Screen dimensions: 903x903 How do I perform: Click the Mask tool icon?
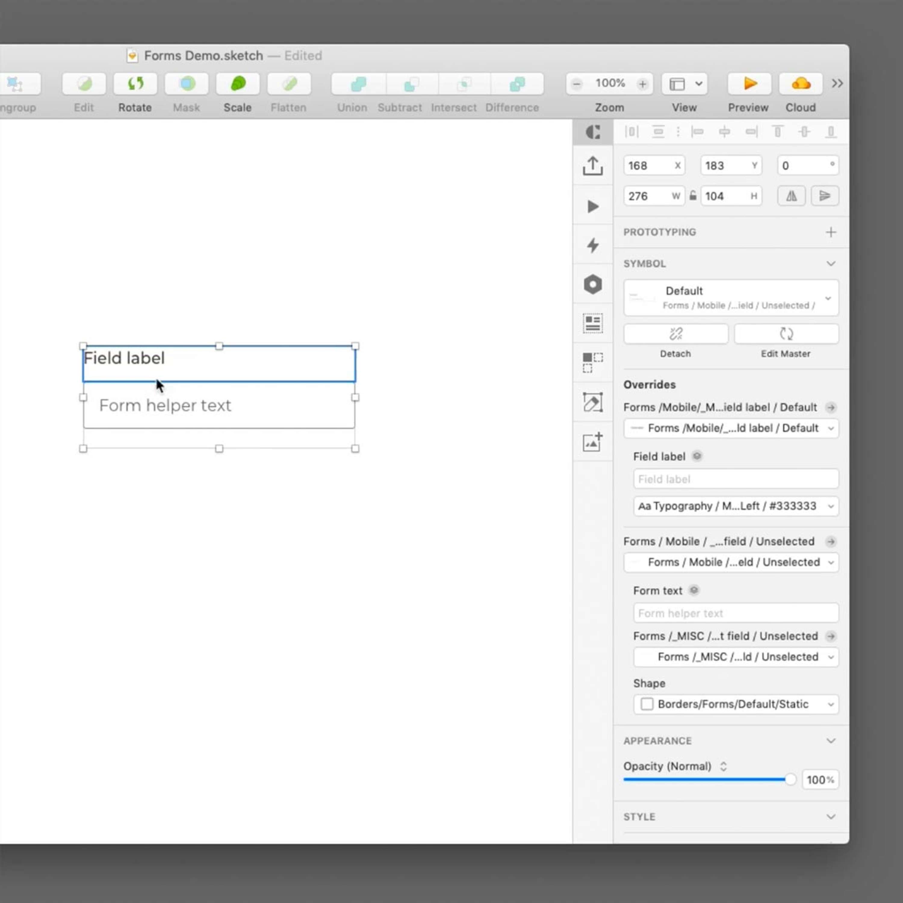pyautogui.click(x=187, y=84)
